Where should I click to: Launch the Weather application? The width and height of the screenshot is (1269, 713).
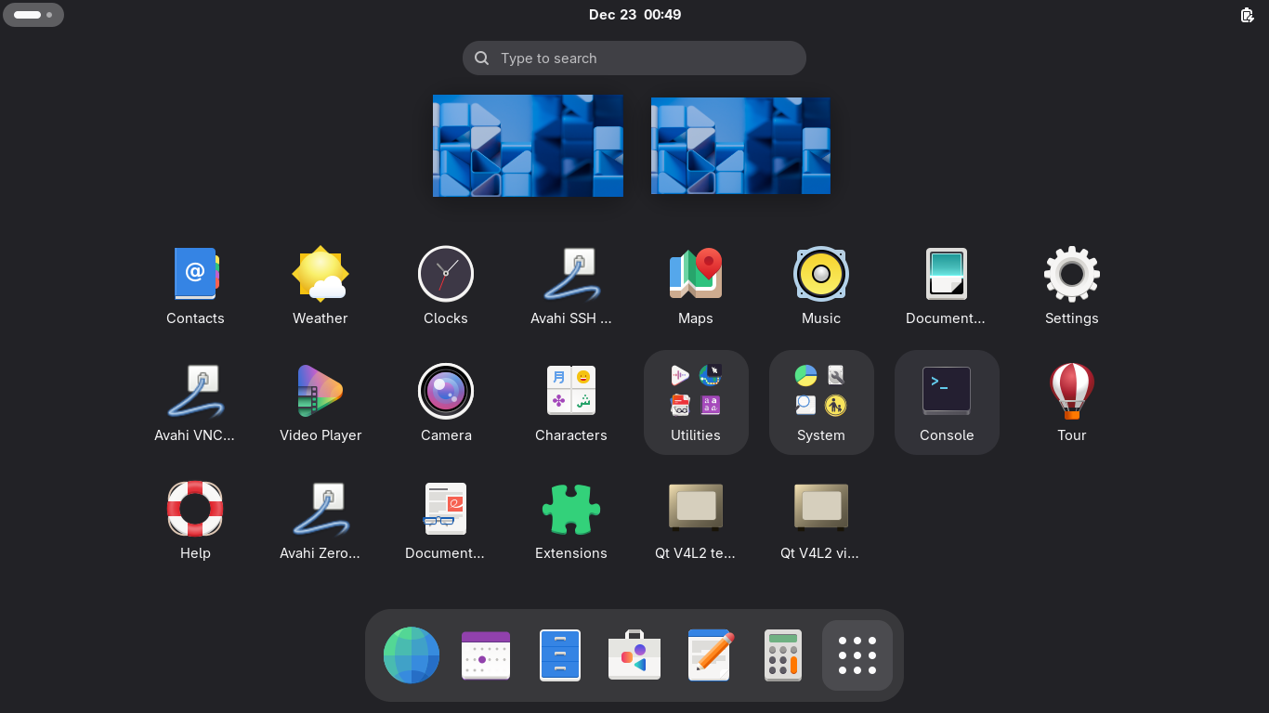point(321,275)
